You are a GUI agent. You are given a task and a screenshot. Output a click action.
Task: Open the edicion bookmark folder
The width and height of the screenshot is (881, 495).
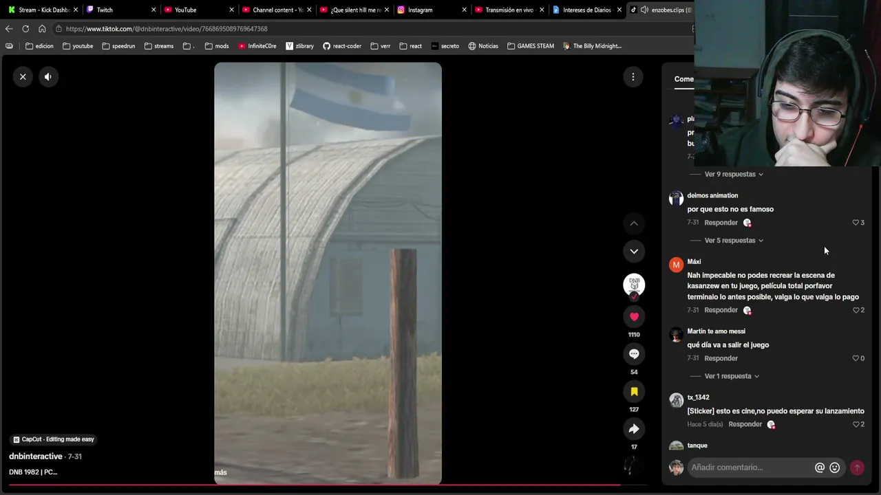tap(39, 46)
